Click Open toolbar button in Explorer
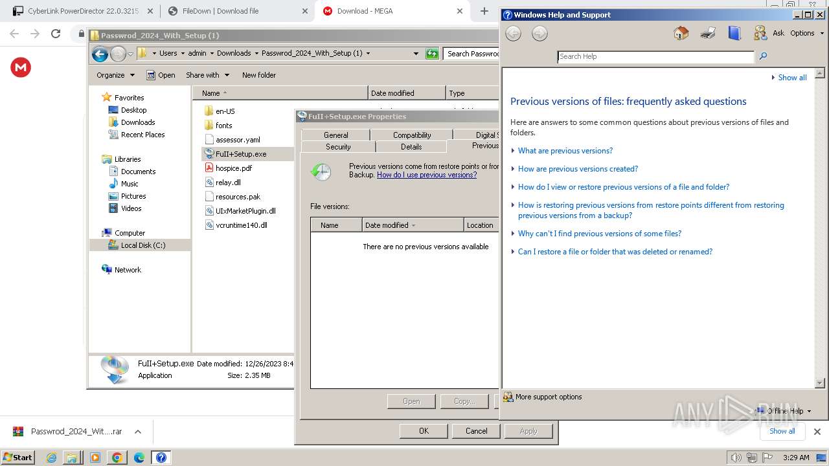829x466 pixels. (161, 75)
